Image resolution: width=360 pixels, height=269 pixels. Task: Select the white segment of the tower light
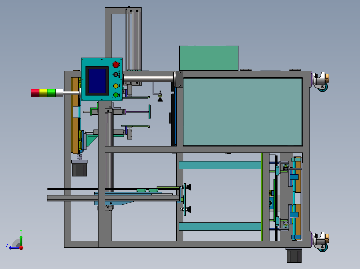pos(59,93)
